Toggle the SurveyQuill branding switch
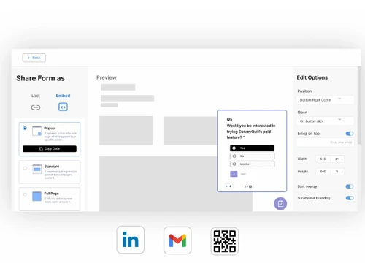 point(350,198)
